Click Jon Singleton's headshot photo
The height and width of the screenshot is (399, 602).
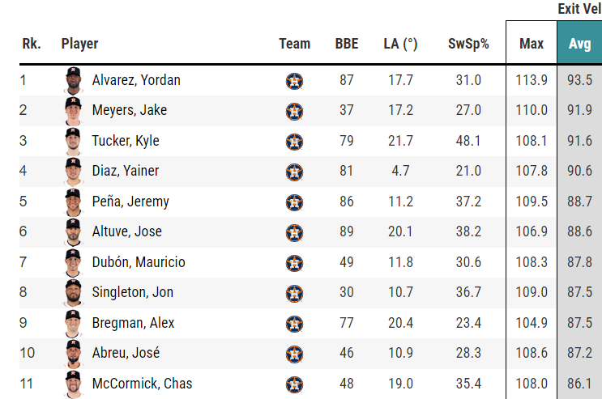[x=74, y=292]
